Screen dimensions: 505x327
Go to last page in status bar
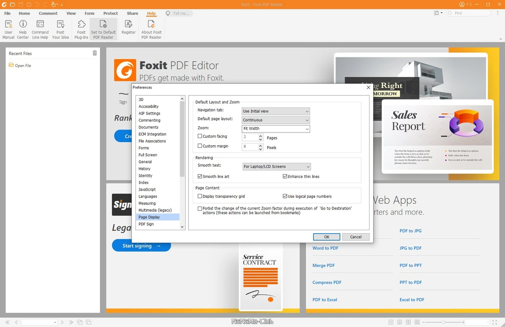[71, 322]
